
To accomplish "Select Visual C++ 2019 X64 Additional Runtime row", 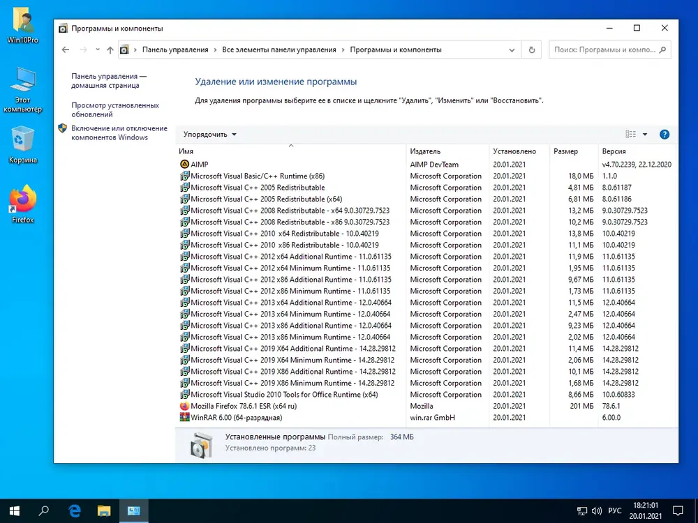I will click(x=426, y=349).
